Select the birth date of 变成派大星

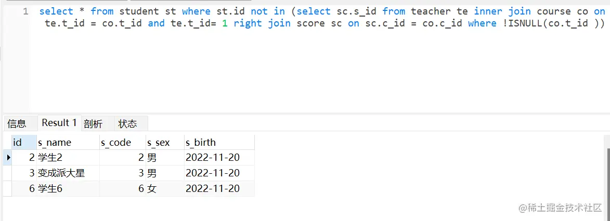click(219, 173)
